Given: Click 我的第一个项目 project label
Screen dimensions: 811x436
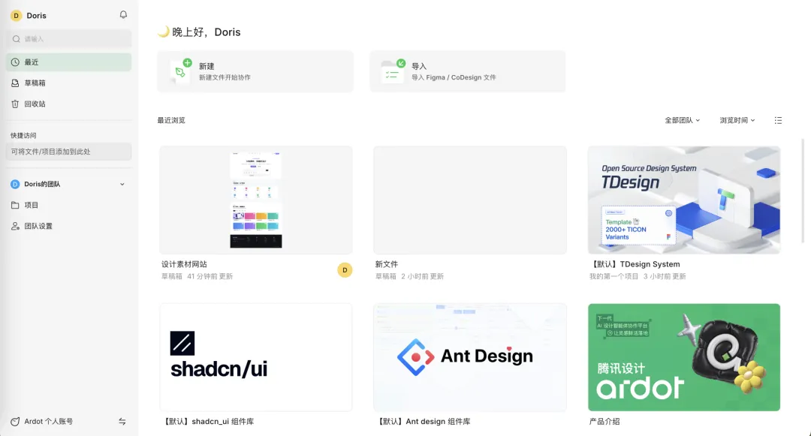Looking at the screenshot, I should pyautogui.click(x=614, y=276).
